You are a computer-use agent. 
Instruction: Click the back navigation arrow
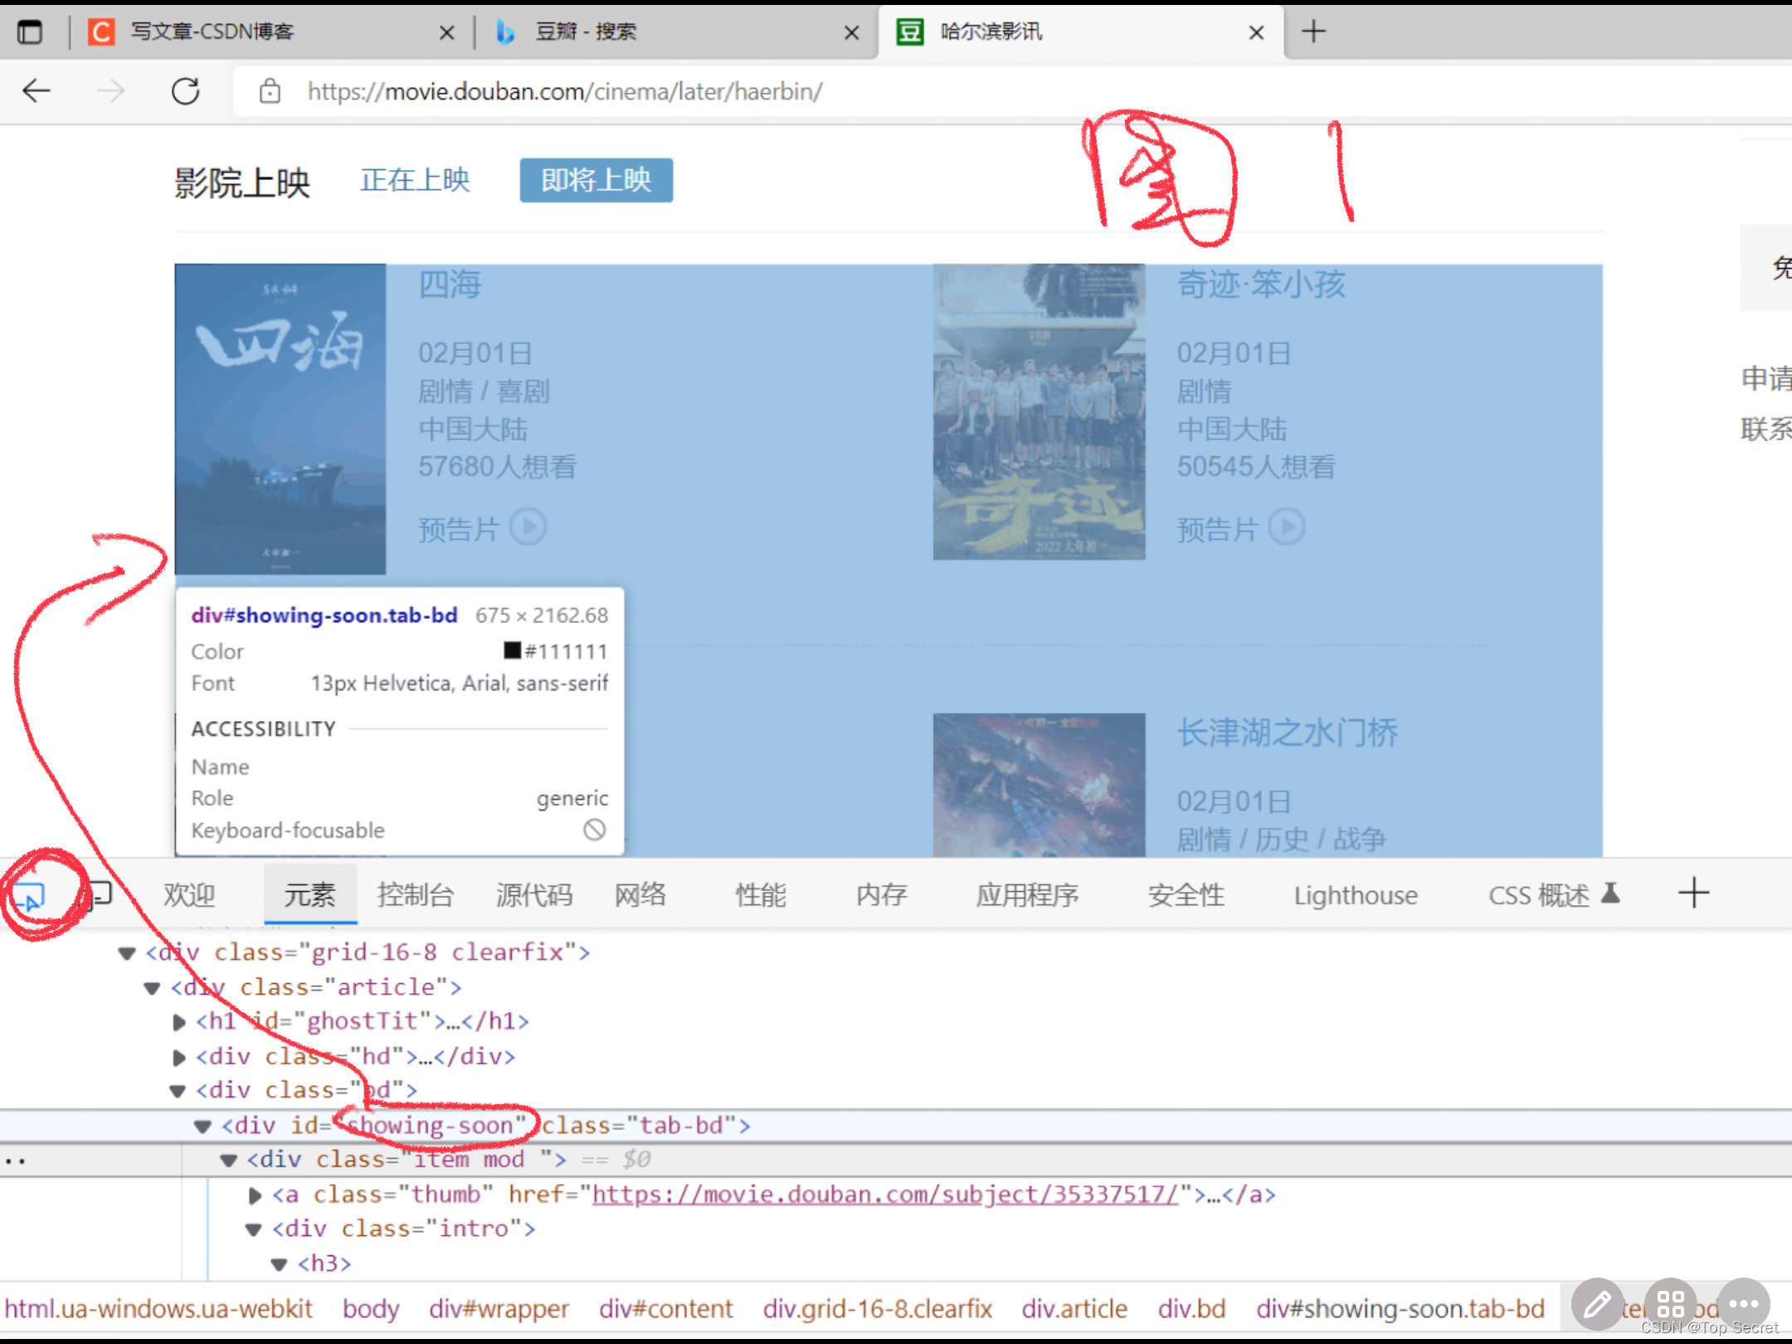pyautogui.click(x=37, y=91)
